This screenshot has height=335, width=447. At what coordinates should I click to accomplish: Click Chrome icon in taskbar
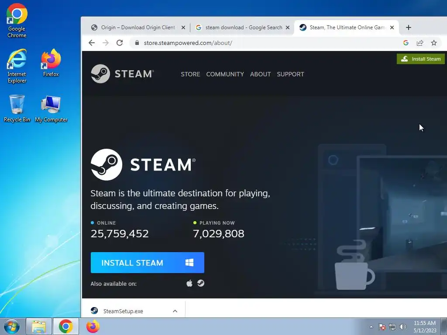66,326
